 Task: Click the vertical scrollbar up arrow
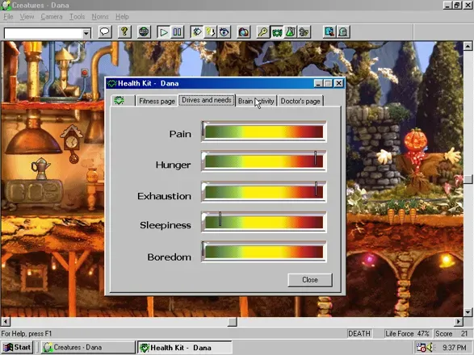[468, 46]
